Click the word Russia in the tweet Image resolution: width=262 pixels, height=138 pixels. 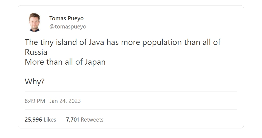(36, 52)
